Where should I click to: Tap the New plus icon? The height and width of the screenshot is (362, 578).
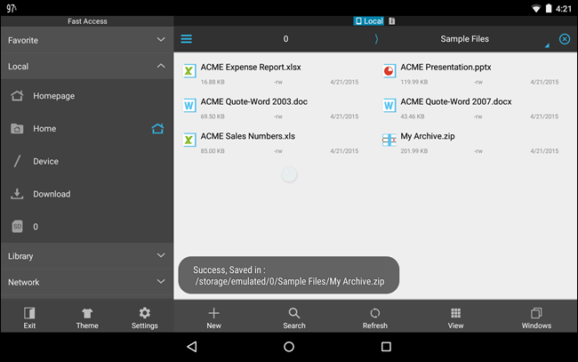click(213, 318)
